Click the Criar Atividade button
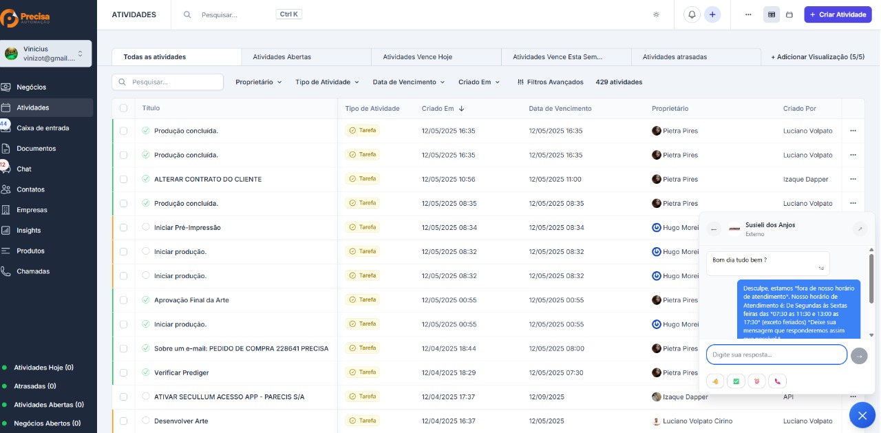 pyautogui.click(x=838, y=14)
